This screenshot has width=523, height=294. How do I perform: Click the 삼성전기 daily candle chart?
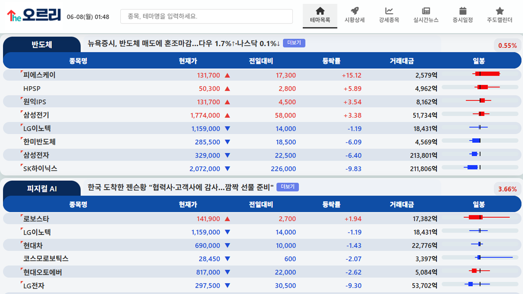click(479, 114)
